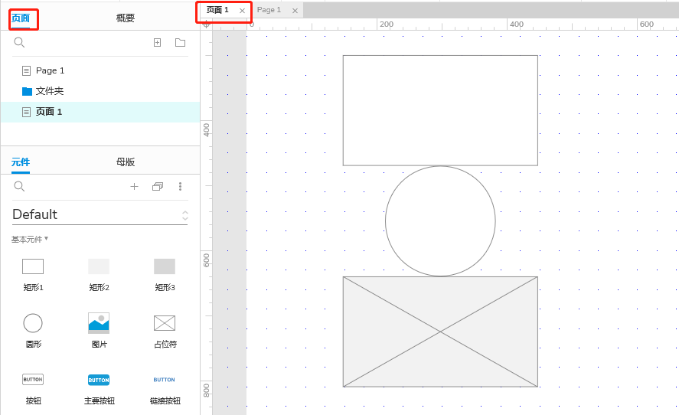Switch to the 页面 1 canvas tab

point(217,10)
